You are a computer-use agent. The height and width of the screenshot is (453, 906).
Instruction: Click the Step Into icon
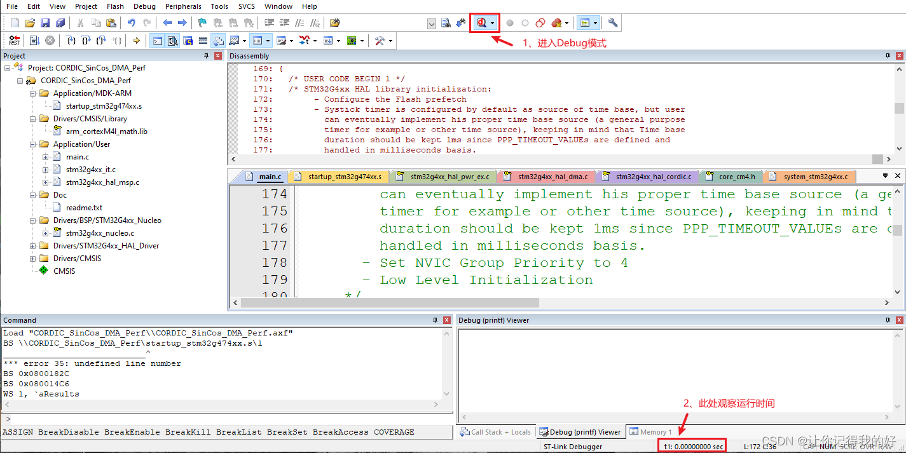pos(71,41)
